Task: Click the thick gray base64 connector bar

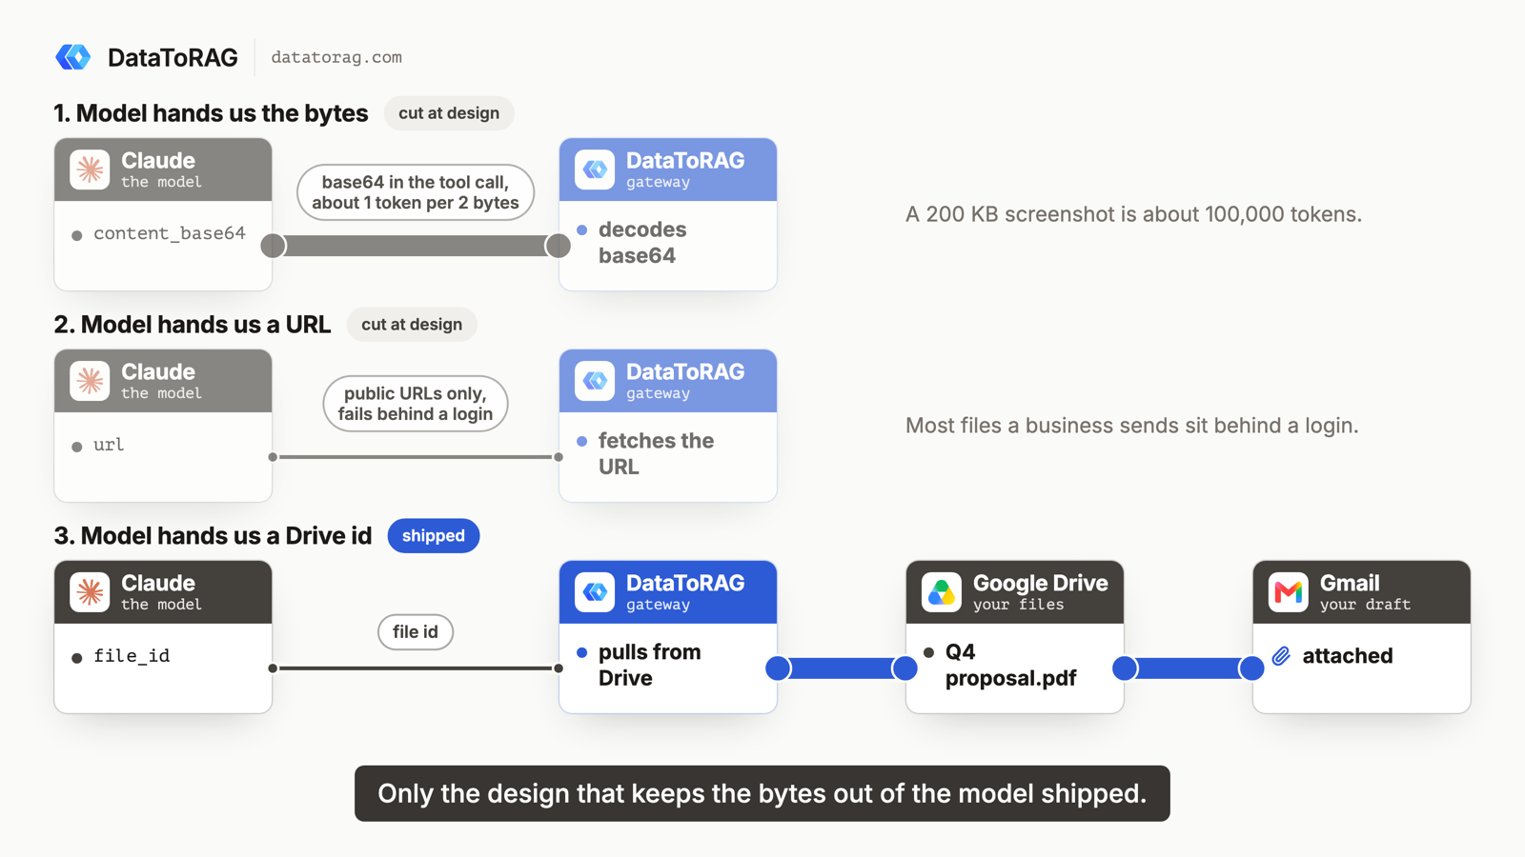Action: click(416, 246)
